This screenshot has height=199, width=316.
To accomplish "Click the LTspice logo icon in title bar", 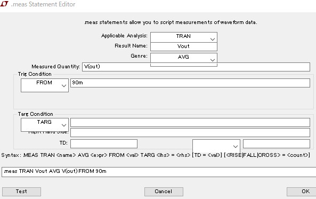I will click(x=4, y=4).
